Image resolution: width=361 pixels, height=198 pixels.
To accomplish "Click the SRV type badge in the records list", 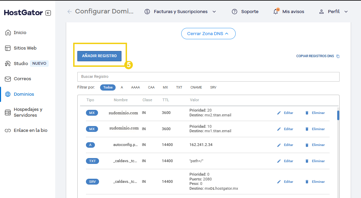I will (x=92, y=182).
